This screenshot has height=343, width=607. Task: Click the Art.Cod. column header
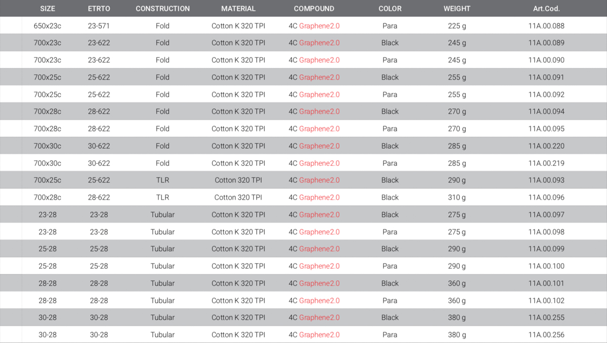[x=546, y=9]
